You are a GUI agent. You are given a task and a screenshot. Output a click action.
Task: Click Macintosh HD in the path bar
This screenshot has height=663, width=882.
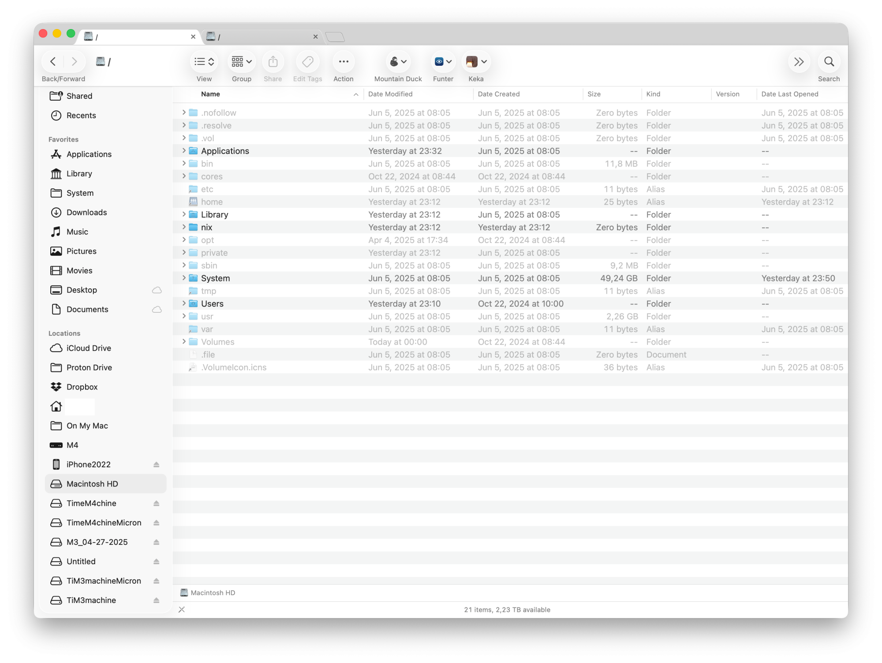[x=213, y=593]
